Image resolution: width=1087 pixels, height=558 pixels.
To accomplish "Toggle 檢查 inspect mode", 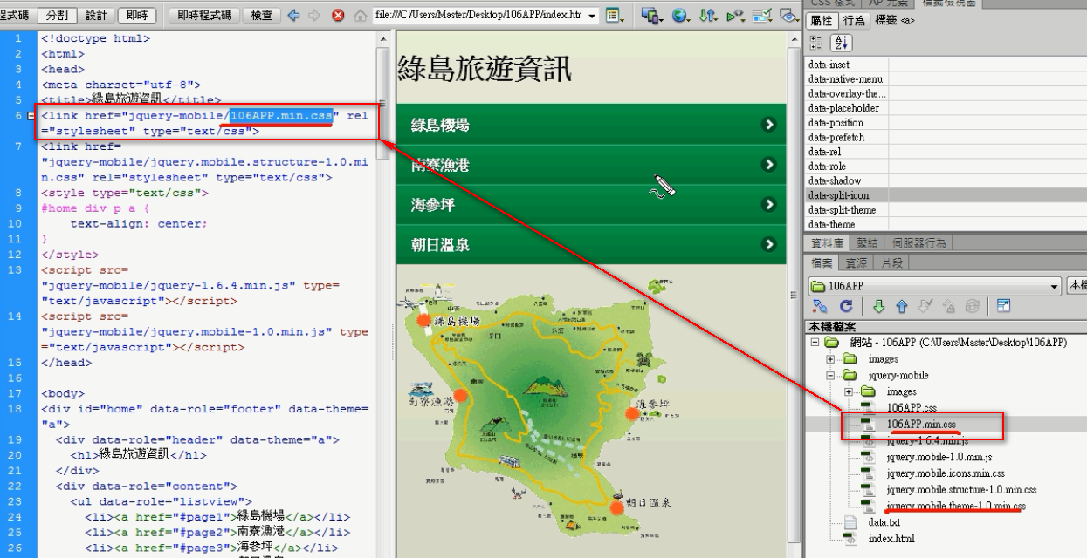I will coord(261,16).
